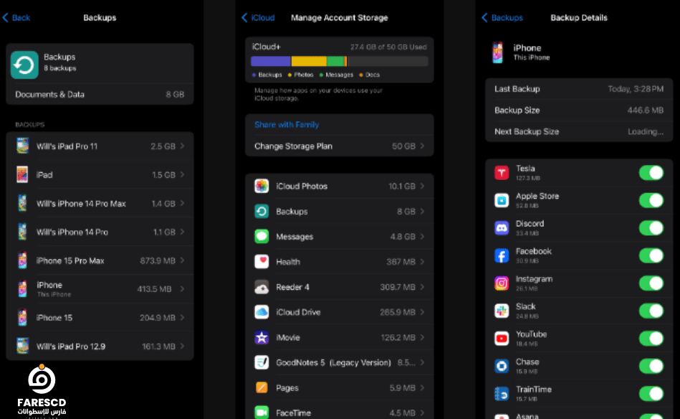The height and width of the screenshot is (419, 680).
Task: Tap the YouTube app icon
Action: click(x=502, y=339)
